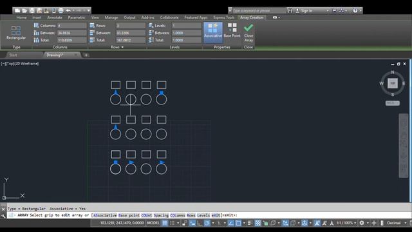Click the Plot printer icon in quick access toolbar
The width and height of the screenshot is (412, 232).
(x=61, y=10)
